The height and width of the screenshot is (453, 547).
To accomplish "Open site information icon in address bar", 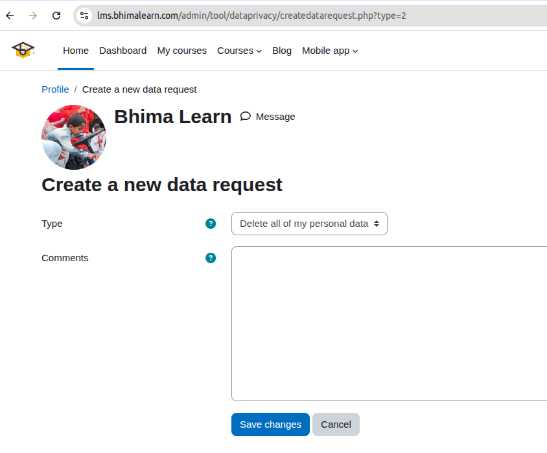I will coord(84,15).
